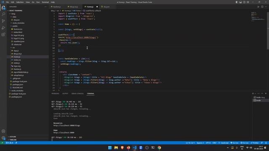Collapse the REACT TRAINING root folder
The image size is (269, 151).
[x=16, y=10]
